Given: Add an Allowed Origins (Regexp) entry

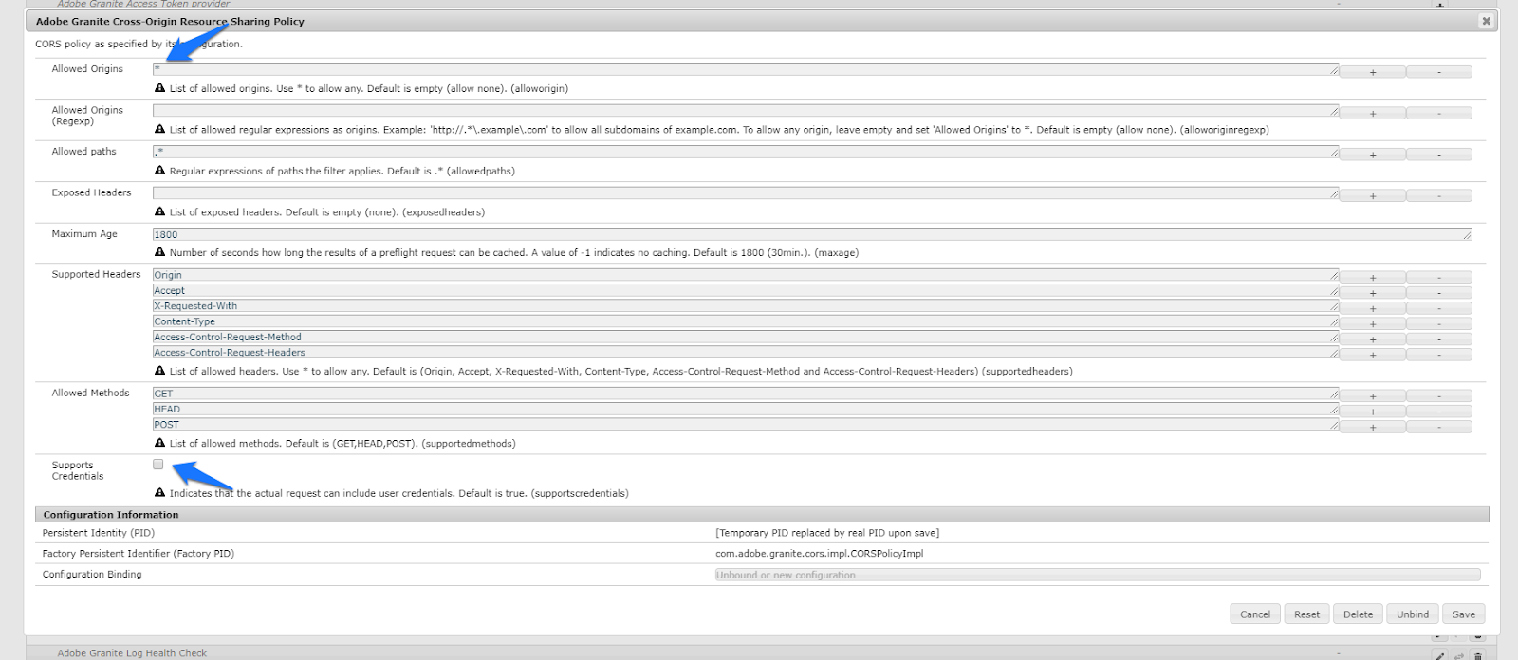Looking at the screenshot, I should tap(1372, 113).
